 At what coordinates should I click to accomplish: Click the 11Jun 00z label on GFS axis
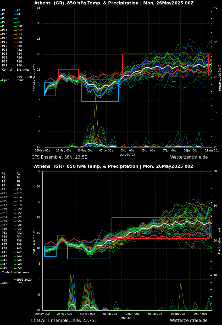tap(212, 150)
